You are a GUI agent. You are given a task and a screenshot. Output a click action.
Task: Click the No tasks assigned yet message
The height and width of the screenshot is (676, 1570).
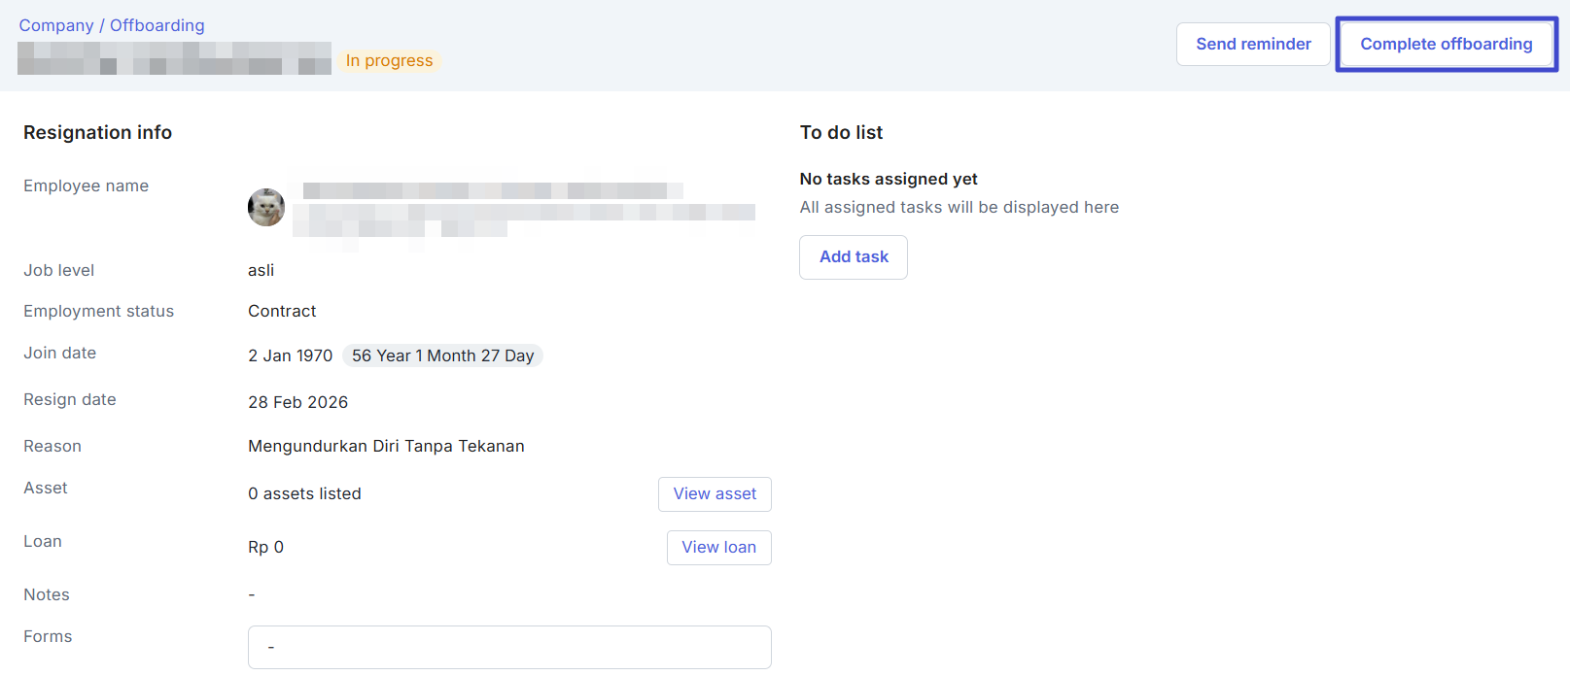(x=888, y=179)
